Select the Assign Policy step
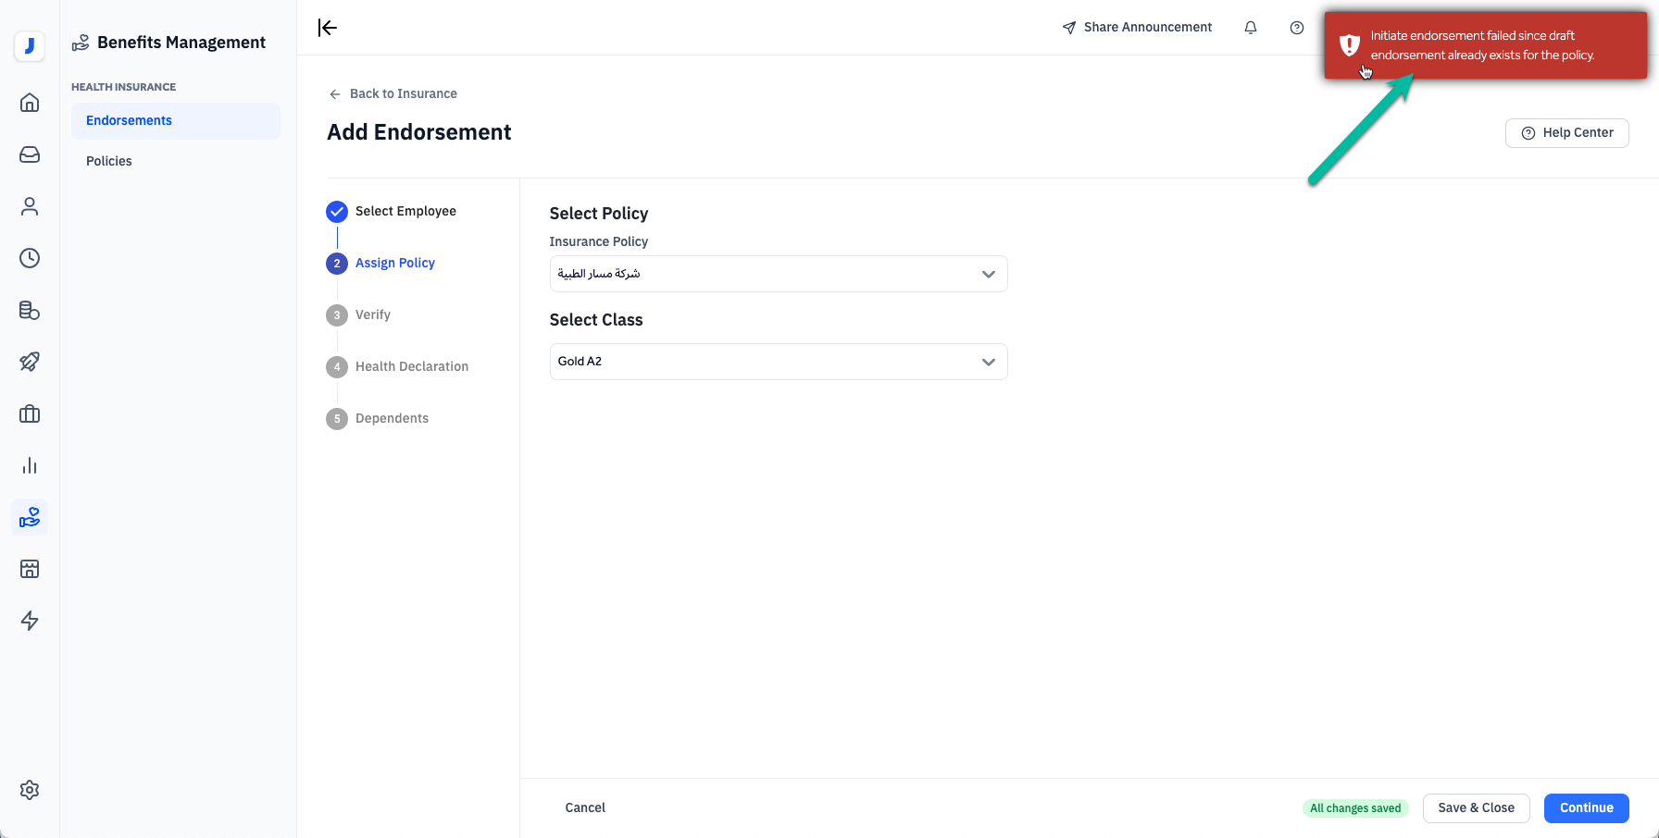The height and width of the screenshot is (838, 1659). coord(394,263)
